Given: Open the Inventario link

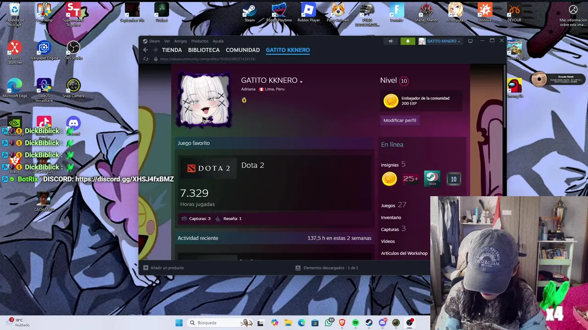Looking at the screenshot, I should (391, 218).
